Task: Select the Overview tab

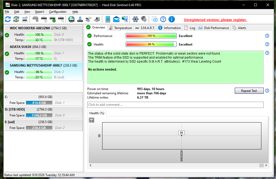Action: click(x=96, y=27)
